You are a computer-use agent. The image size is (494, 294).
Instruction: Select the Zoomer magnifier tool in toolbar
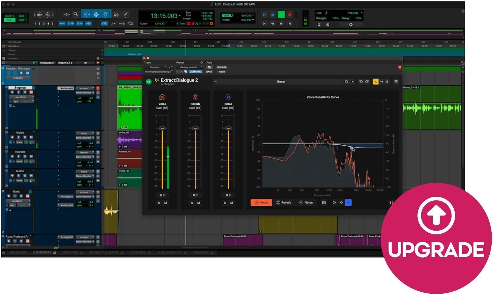[76, 14]
